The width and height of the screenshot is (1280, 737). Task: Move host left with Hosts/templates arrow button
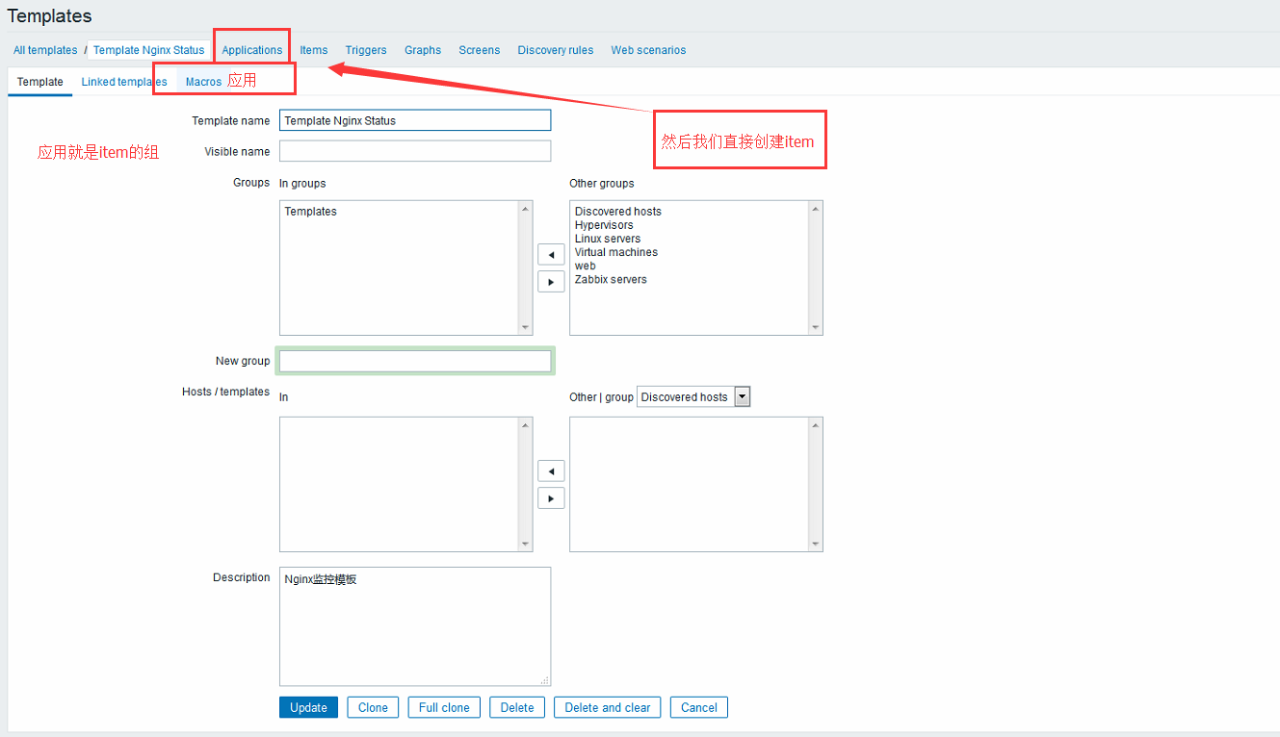tap(551, 471)
